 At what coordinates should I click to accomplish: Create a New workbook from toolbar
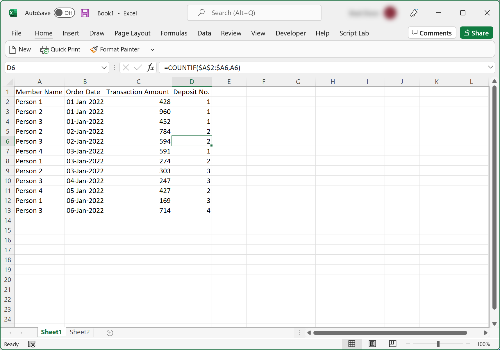20,49
